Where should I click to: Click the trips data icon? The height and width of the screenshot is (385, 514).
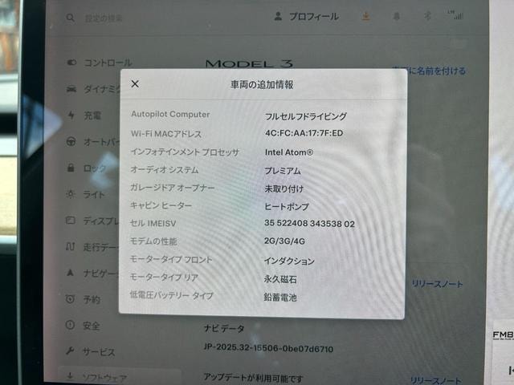[x=71, y=246]
